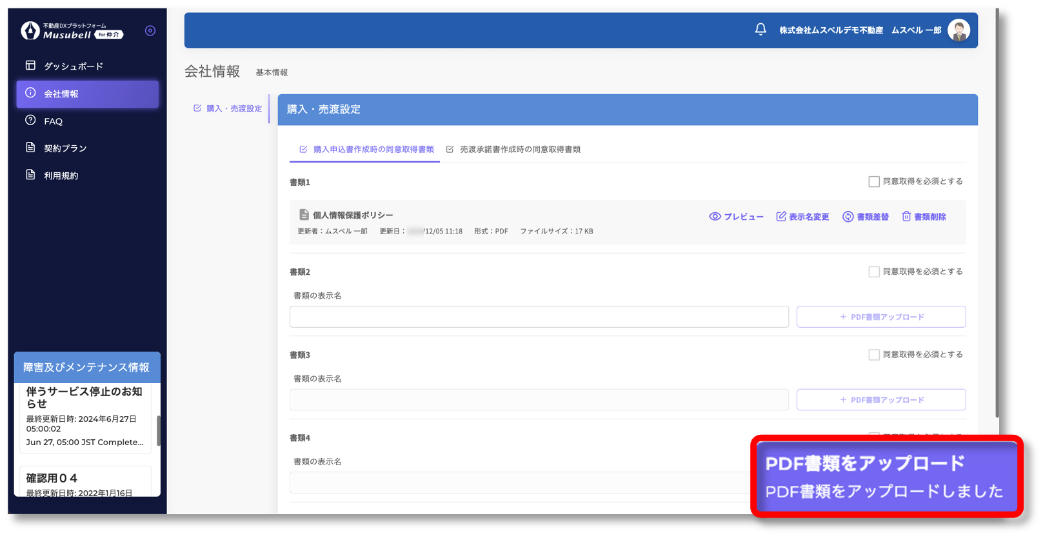Open the user profile avatar
This screenshot has width=1043, height=538.
tap(959, 30)
